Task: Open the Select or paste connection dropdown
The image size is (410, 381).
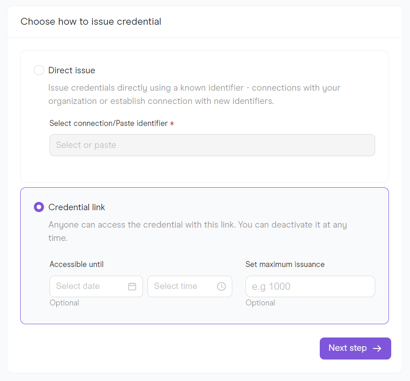Action: [x=212, y=145]
